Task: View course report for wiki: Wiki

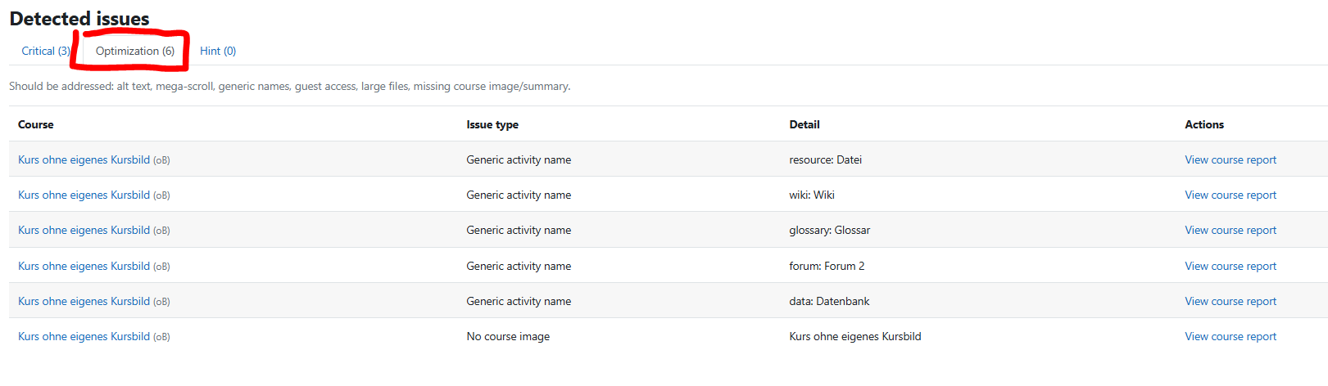Action: pyautogui.click(x=1231, y=195)
